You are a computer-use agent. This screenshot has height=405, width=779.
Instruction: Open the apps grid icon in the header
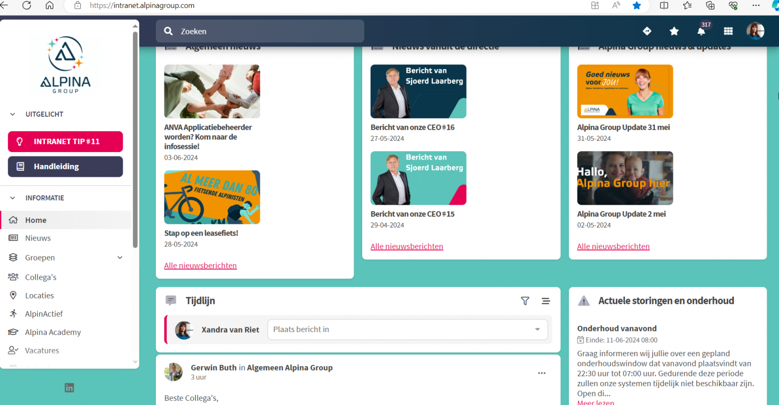coord(728,31)
